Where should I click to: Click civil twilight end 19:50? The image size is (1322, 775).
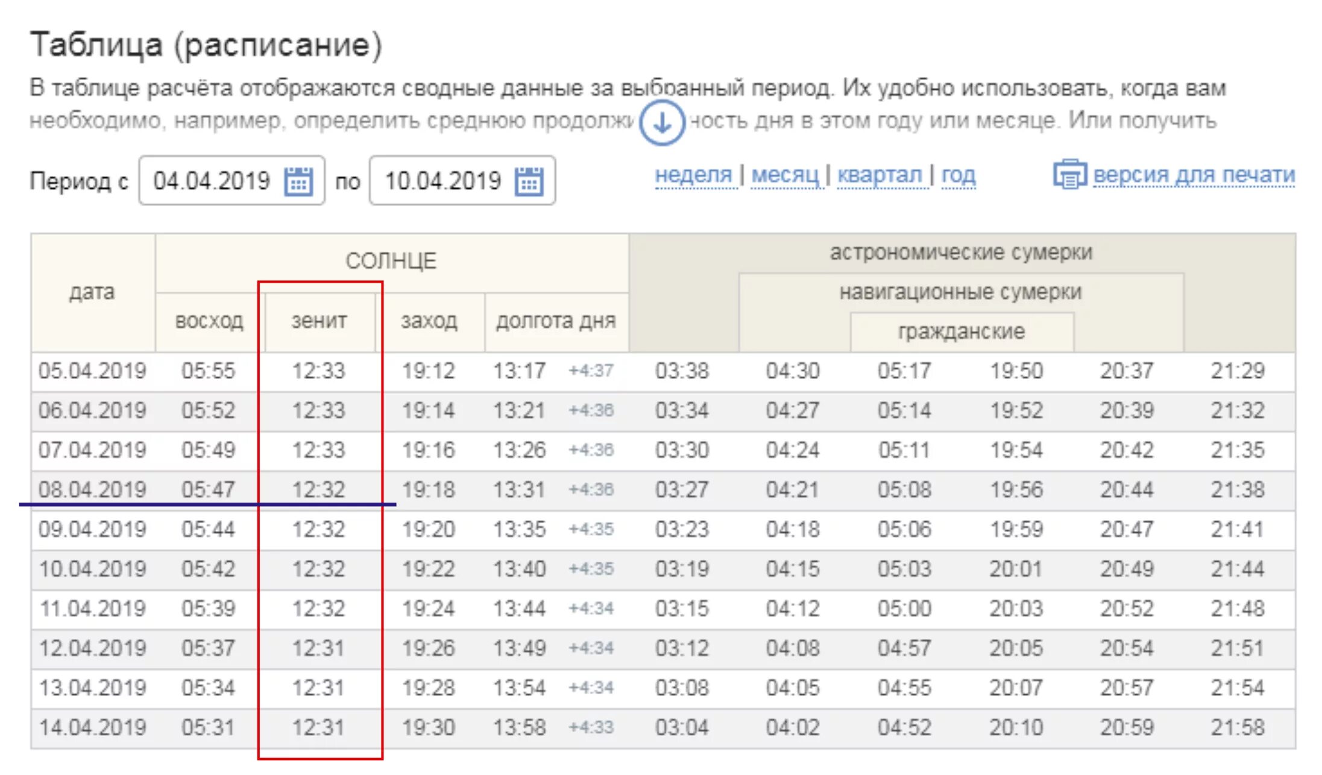[x=1016, y=371]
